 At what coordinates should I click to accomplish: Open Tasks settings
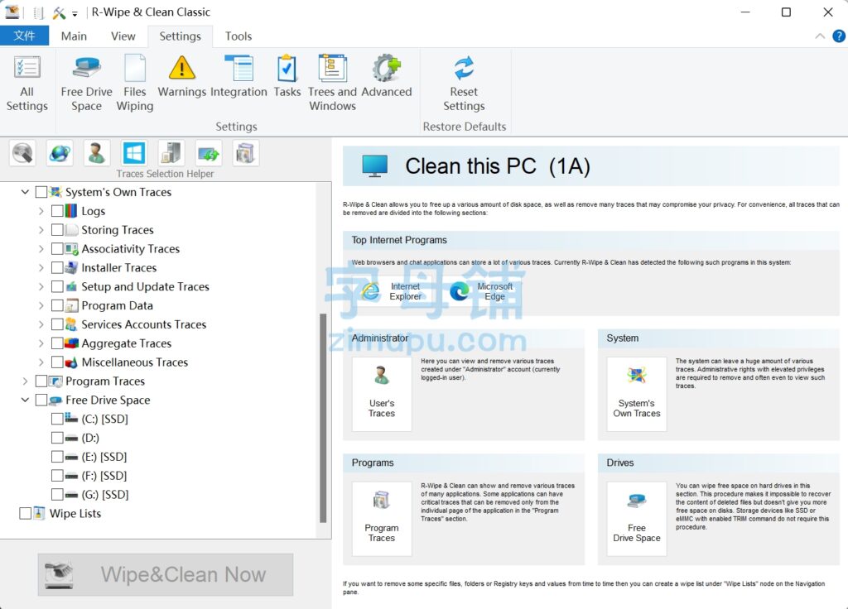coord(287,75)
